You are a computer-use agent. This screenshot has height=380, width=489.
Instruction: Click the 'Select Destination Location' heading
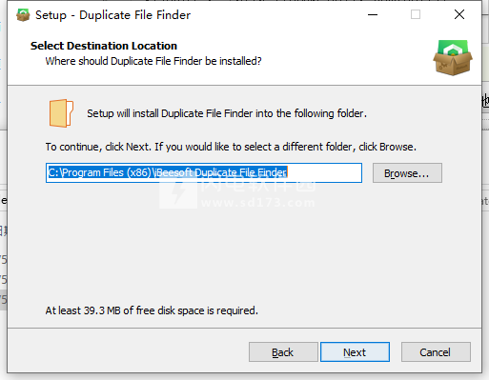(104, 46)
